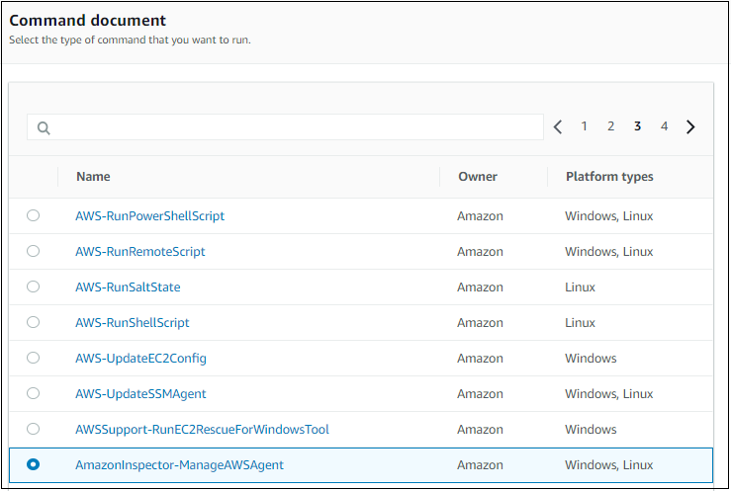This screenshot has width=731, height=491.
Task: Open AWS-UpdateSSMAgent document link
Action: (140, 394)
